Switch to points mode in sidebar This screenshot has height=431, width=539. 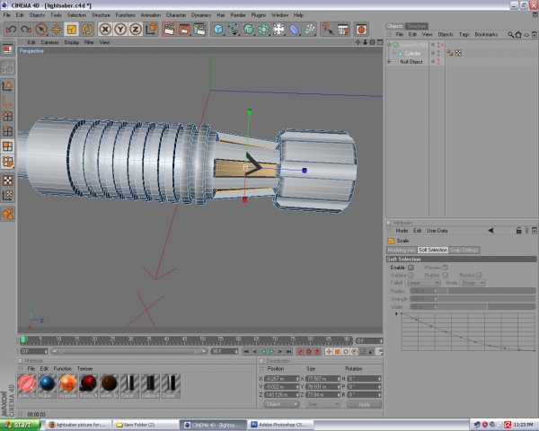coord(7,116)
